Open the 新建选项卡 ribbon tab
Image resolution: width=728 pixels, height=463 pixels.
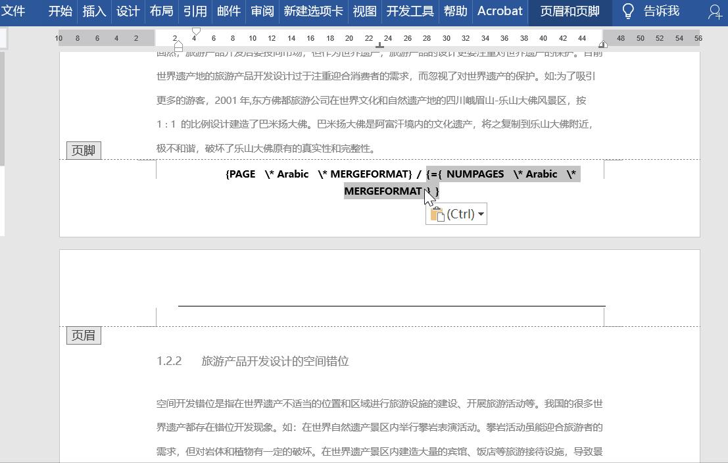point(312,11)
